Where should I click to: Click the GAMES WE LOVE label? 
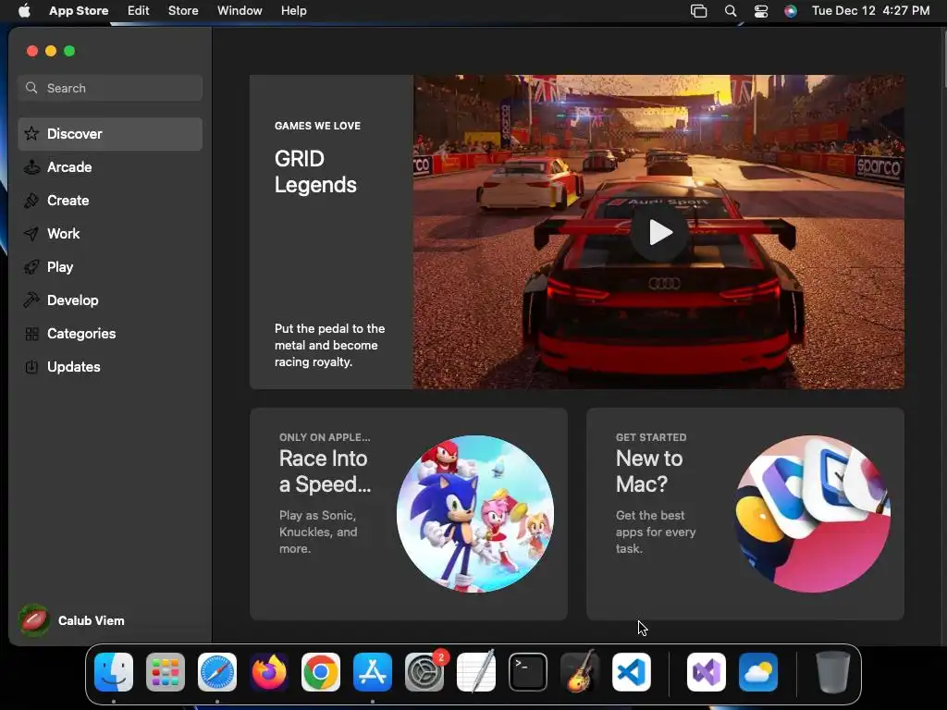(317, 126)
